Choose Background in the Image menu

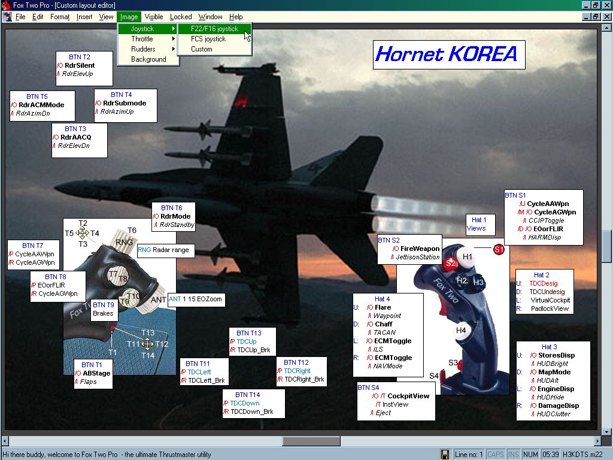[x=148, y=59]
